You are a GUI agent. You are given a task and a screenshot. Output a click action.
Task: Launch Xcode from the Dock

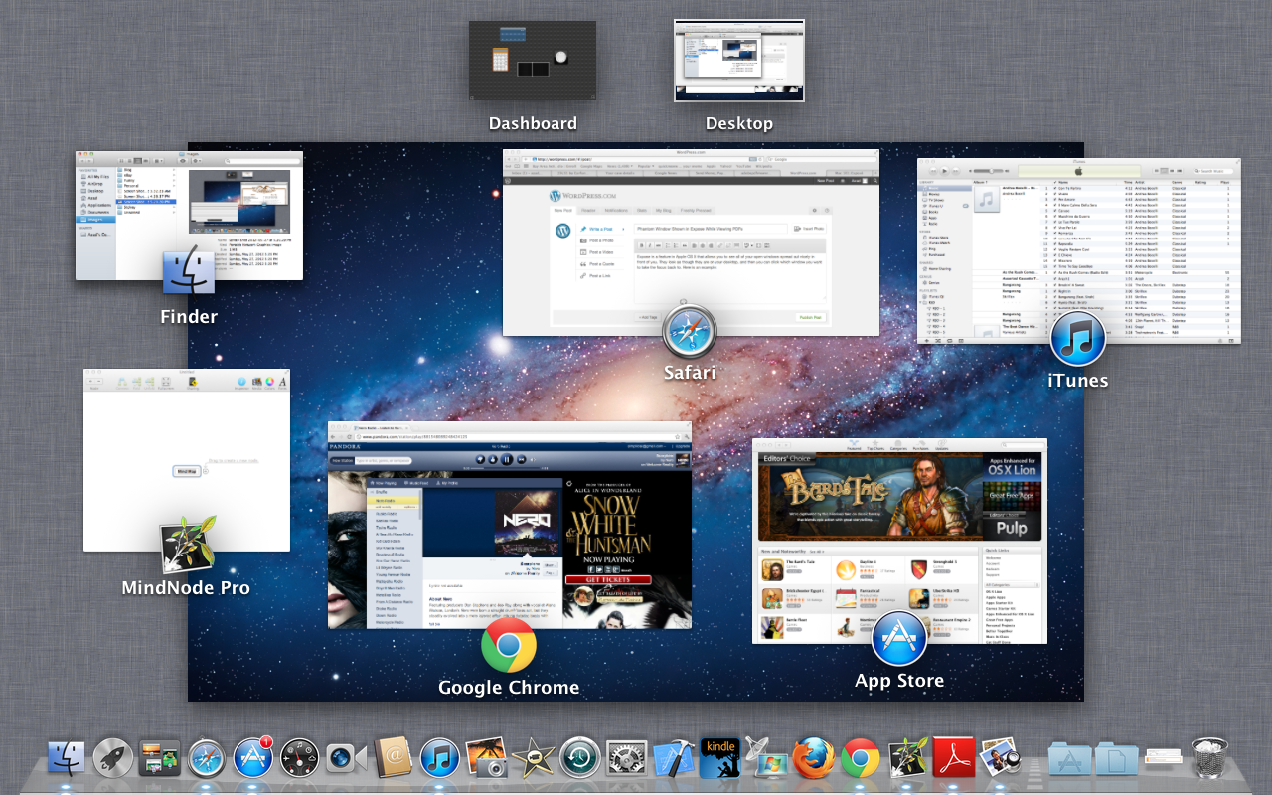(674, 759)
